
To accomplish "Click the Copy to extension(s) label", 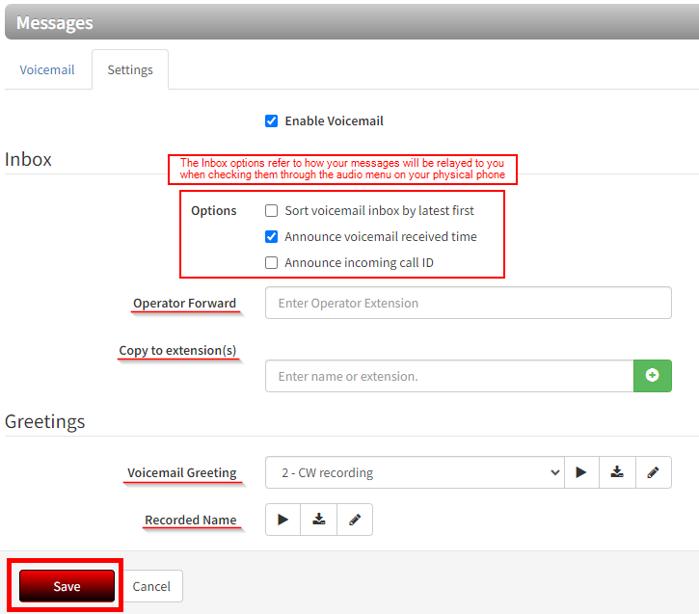I will pyautogui.click(x=177, y=350).
